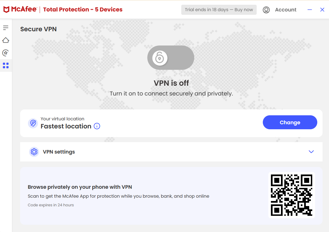Turn on the VPN toggle switch
The image size is (329, 232).
click(x=171, y=58)
